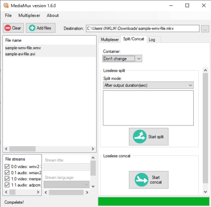Toggle the 0:1 audio wmav2 stream checkbox
Image resolution: width=211 pixels, height=207 pixels.
point(7,173)
